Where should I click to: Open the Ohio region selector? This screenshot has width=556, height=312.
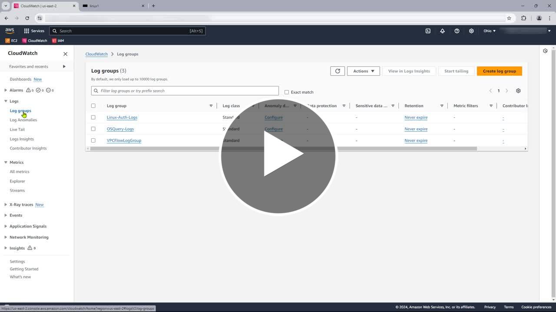pyautogui.click(x=489, y=31)
